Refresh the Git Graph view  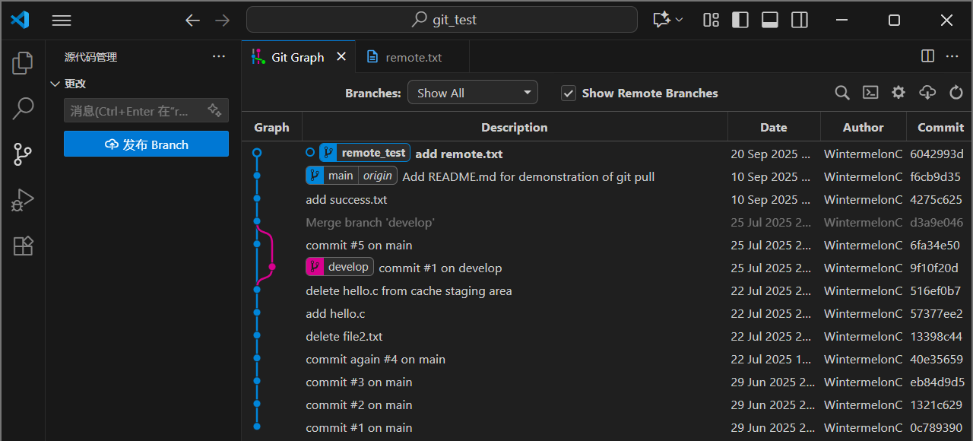956,93
